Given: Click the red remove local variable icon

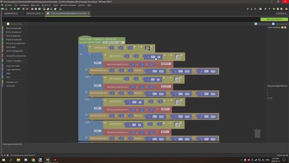Looking at the screenshot, I should 285,27.
